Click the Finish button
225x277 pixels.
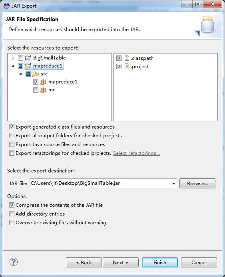(x=160, y=262)
